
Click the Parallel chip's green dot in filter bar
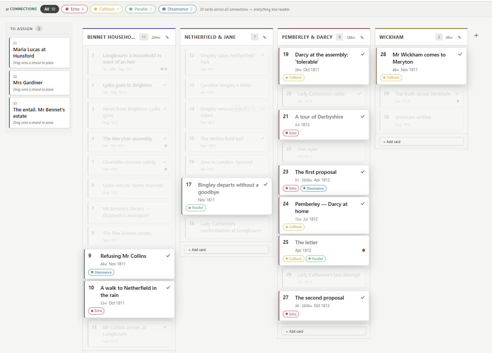point(131,9)
